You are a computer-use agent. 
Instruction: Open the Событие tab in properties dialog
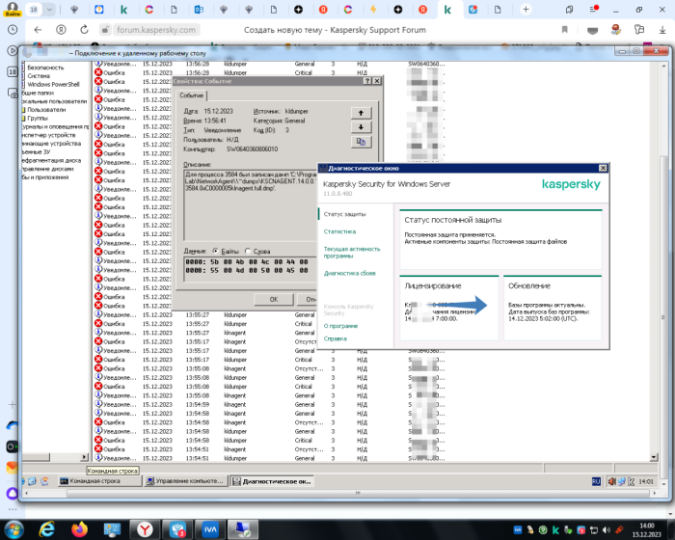(191, 95)
